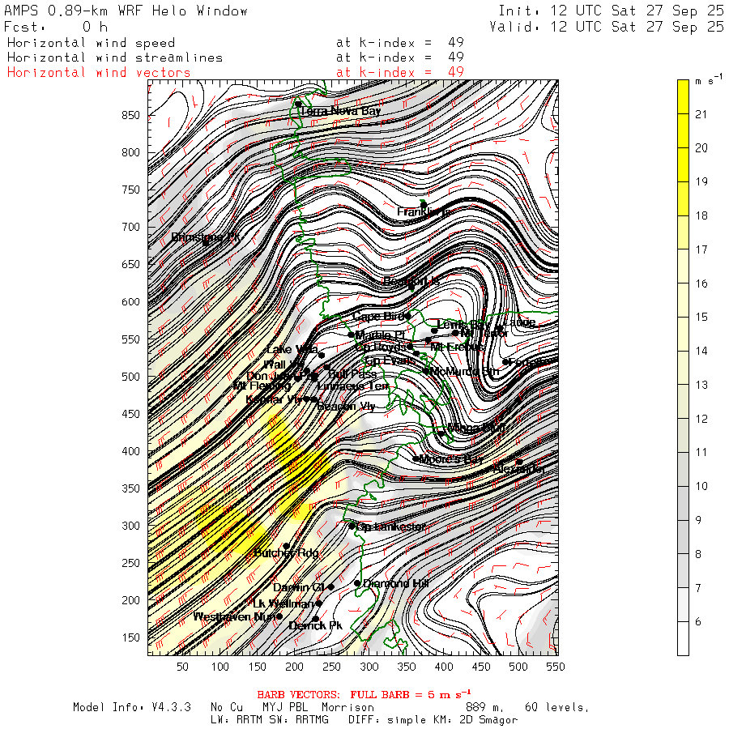Click the y-axis tick label 350

point(130,488)
